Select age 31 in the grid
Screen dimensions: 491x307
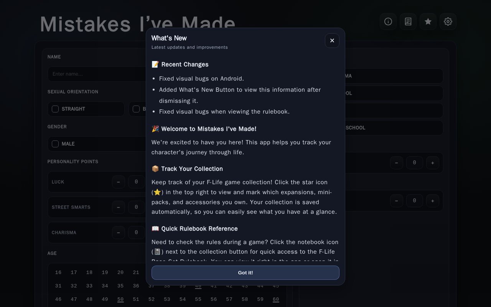(58, 286)
